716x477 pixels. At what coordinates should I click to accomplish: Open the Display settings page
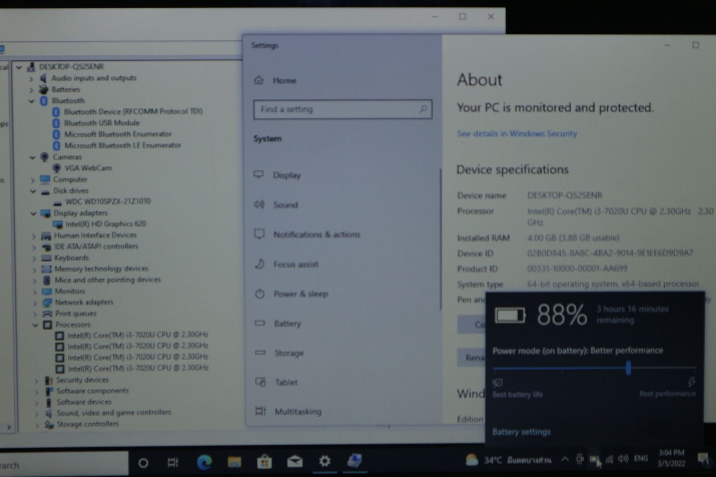pos(286,175)
